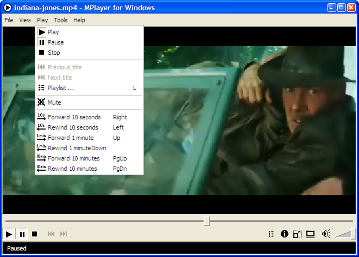Open playlist via bottom toolbar icon
The height and width of the screenshot is (257, 359).
click(271, 234)
